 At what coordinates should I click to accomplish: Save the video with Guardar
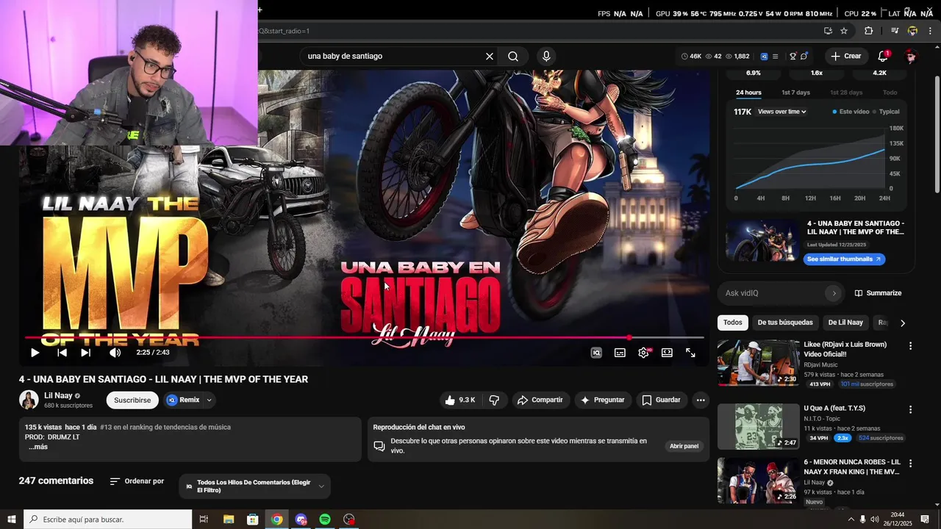(661, 400)
